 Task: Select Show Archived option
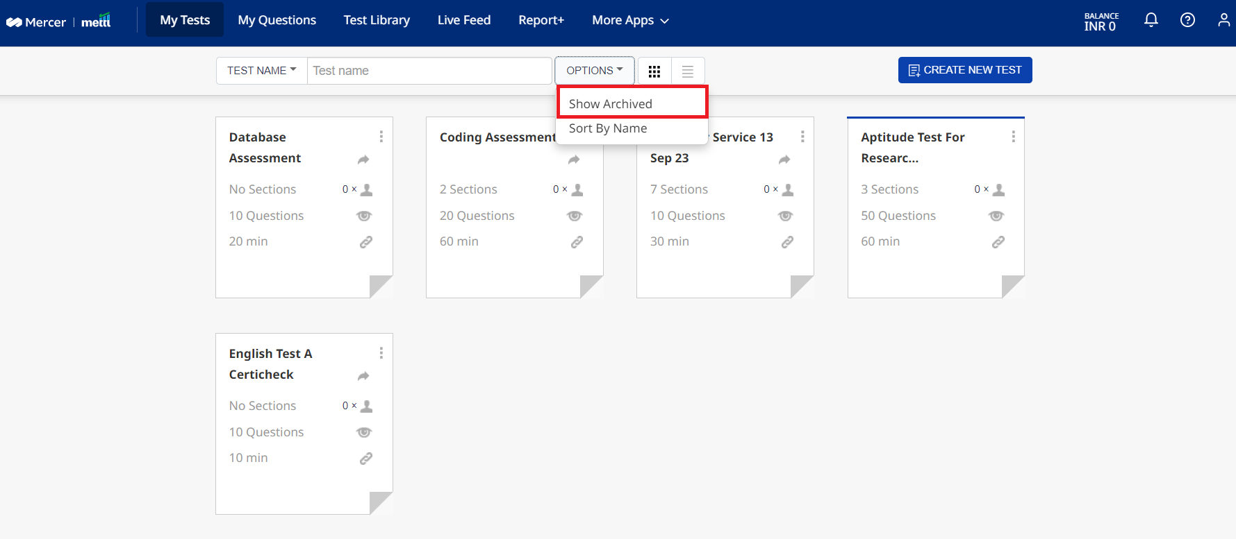click(632, 103)
